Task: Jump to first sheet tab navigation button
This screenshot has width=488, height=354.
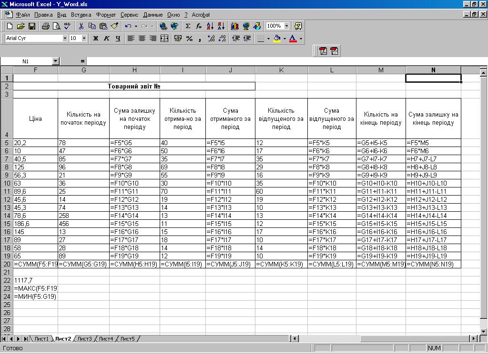Action: 4,339
